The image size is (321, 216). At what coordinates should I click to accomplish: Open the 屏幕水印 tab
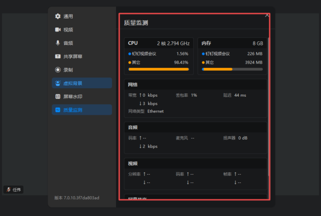pos(82,97)
